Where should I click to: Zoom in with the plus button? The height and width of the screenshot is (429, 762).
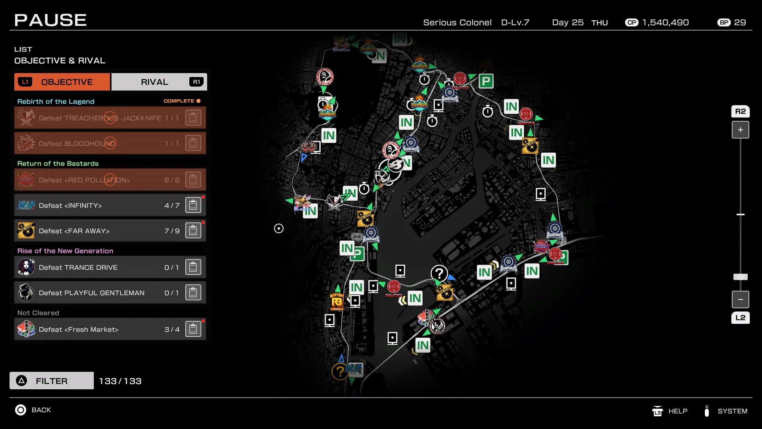(x=740, y=130)
